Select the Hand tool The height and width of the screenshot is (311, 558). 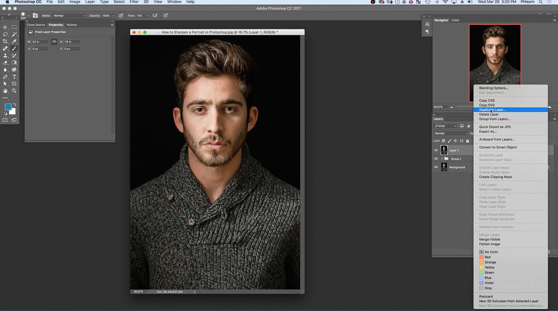(x=6, y=91)
